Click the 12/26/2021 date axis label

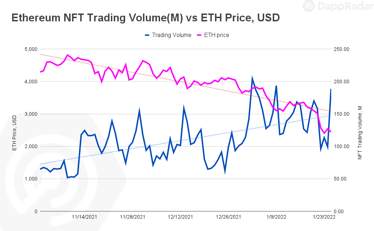point(229,217)
